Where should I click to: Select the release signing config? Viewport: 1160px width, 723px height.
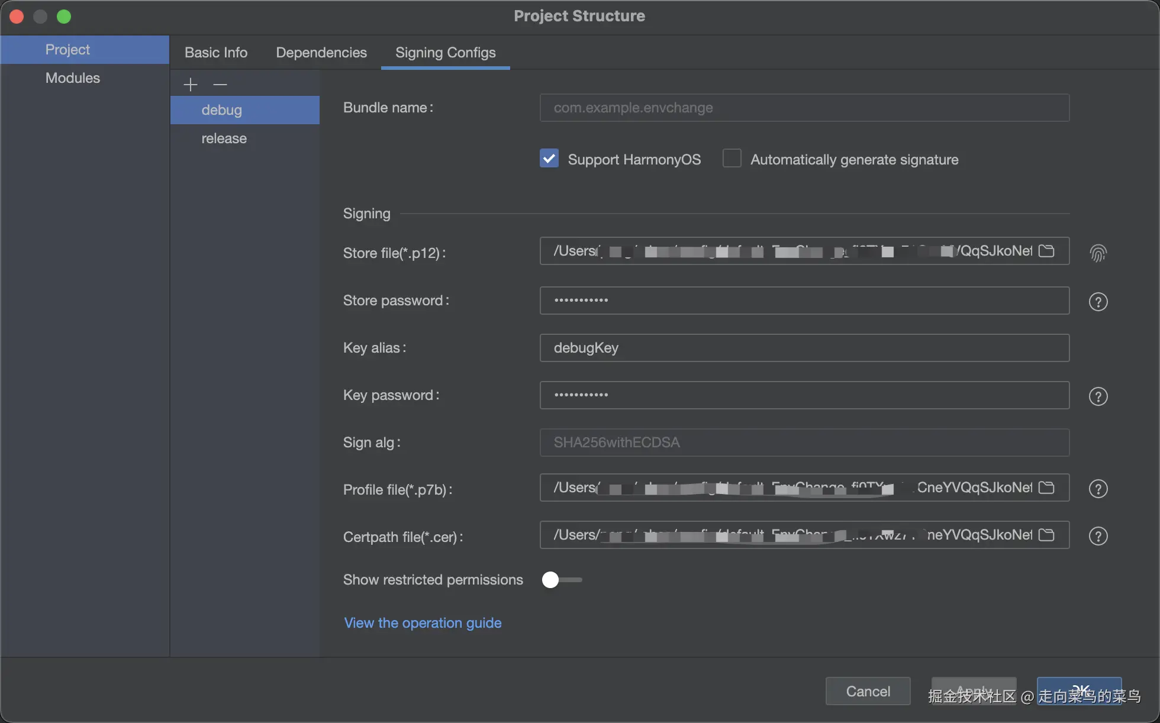224,138
